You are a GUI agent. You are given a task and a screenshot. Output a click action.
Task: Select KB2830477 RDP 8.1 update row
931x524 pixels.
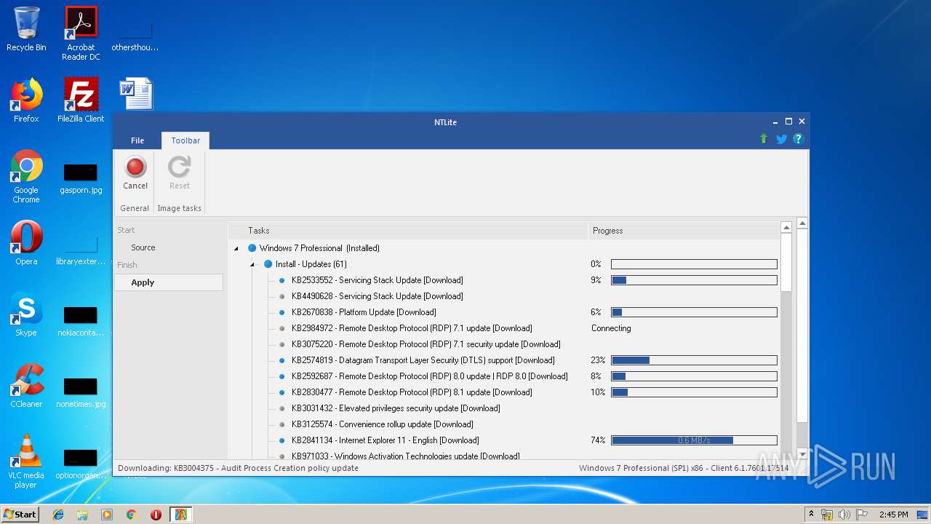[x=412, y=392]
